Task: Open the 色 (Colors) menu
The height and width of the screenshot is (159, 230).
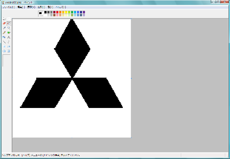Action: click(50, 7)
